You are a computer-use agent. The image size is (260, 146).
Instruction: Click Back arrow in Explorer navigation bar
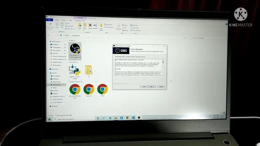[48, 35]
